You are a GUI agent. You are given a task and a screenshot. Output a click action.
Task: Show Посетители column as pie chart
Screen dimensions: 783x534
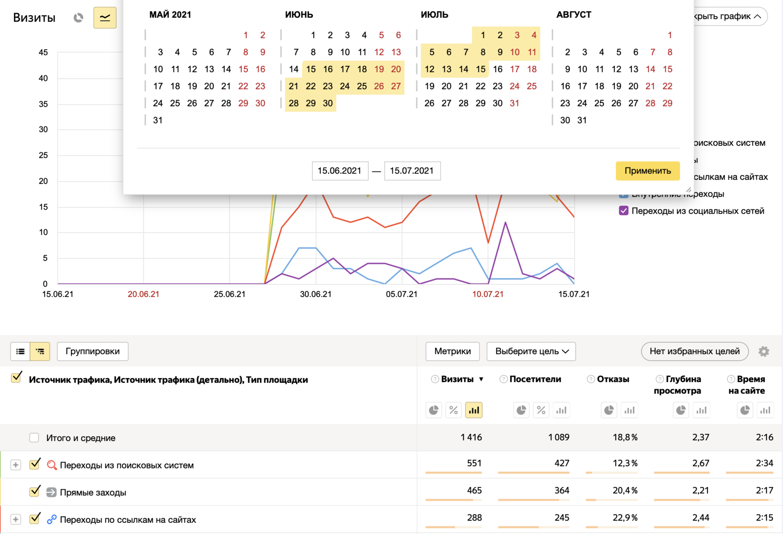[521, 410]
